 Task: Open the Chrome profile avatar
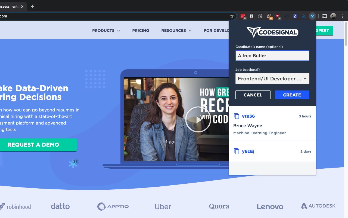(x=333, y=16)
